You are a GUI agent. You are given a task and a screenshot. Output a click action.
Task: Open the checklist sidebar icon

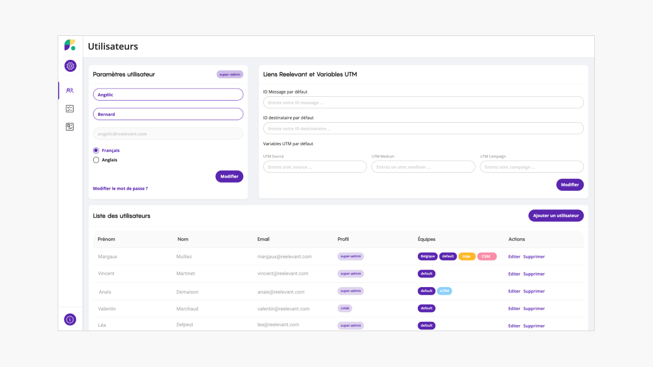pyautogui.click(x=70, y=109)
